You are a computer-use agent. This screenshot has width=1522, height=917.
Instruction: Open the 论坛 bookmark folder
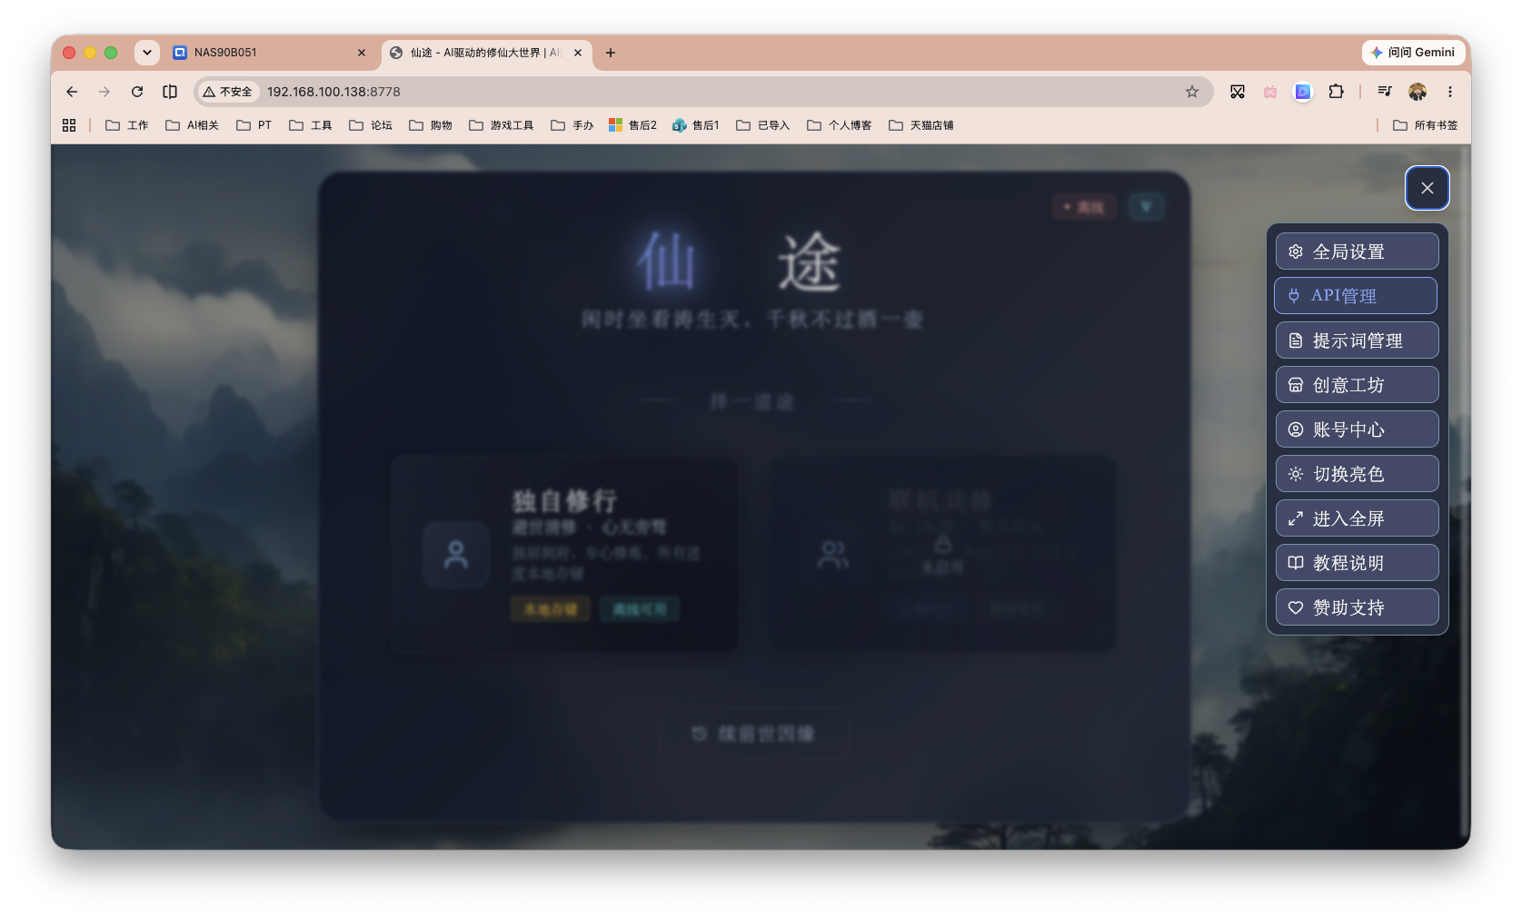coord(370,125)
